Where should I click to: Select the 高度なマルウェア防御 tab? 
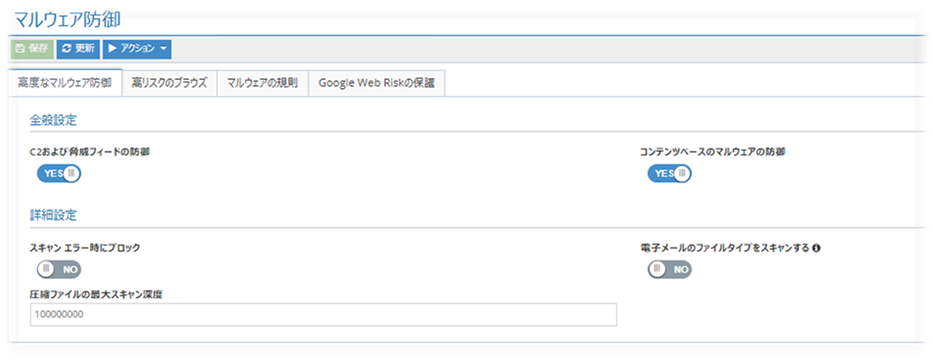click(x=64, y=84)
